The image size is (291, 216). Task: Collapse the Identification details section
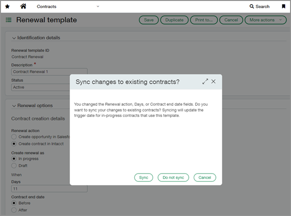[x=14, y=38]
